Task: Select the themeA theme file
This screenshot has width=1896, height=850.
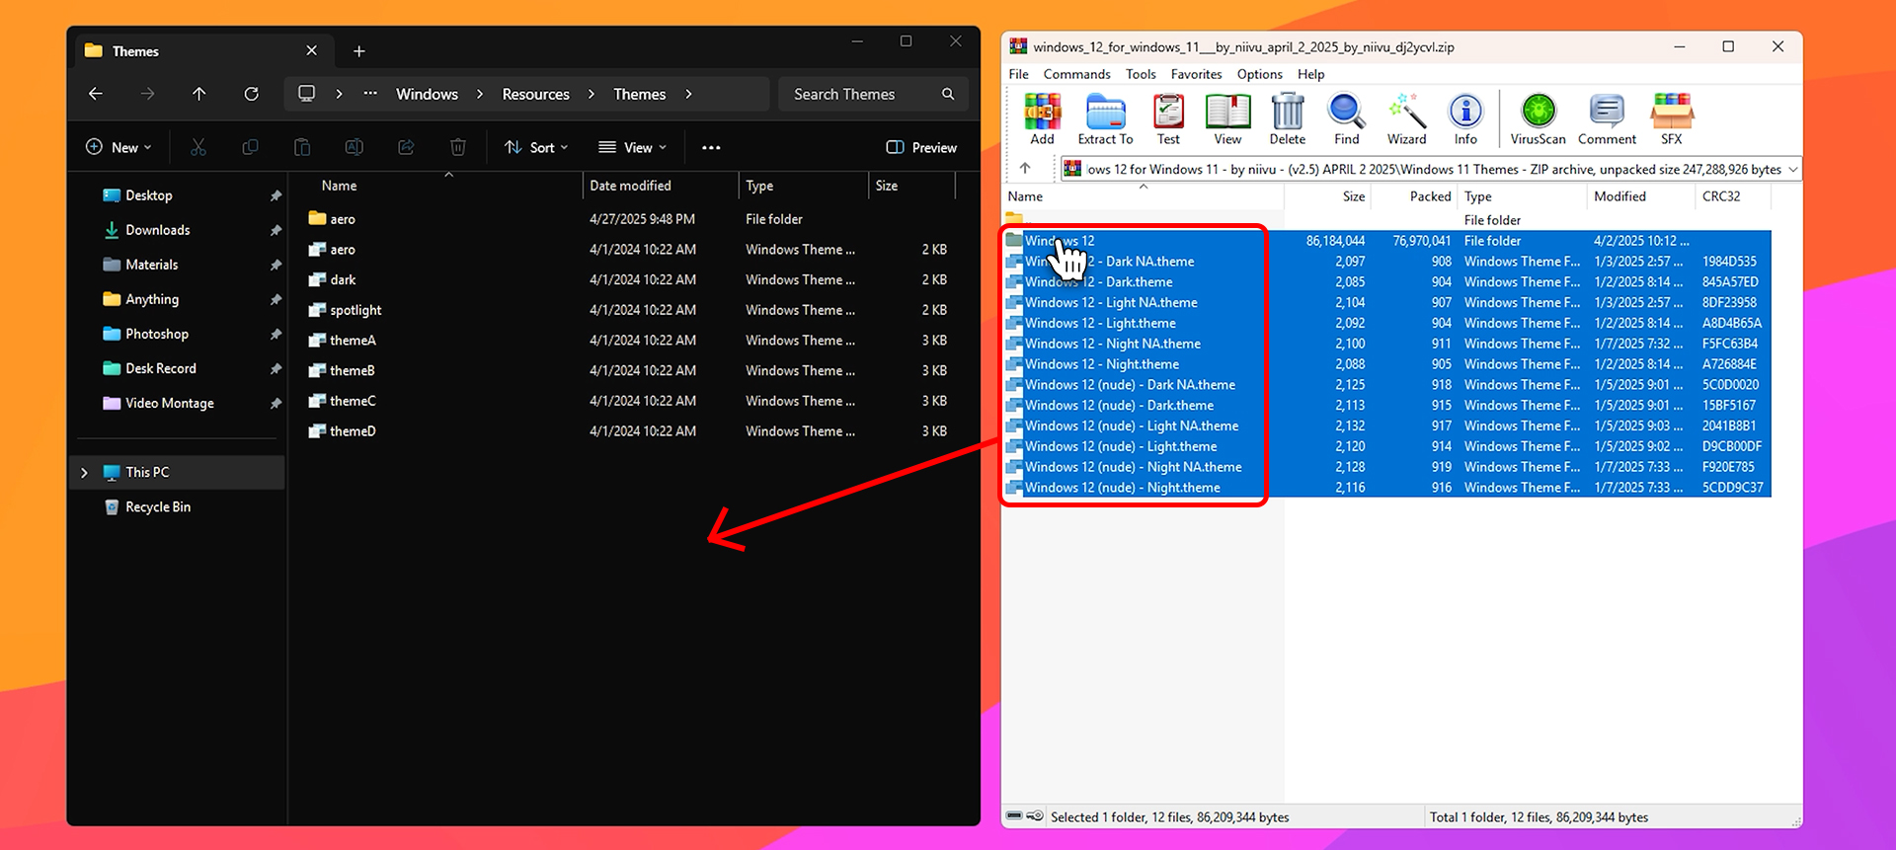Action: click(353, 341)
